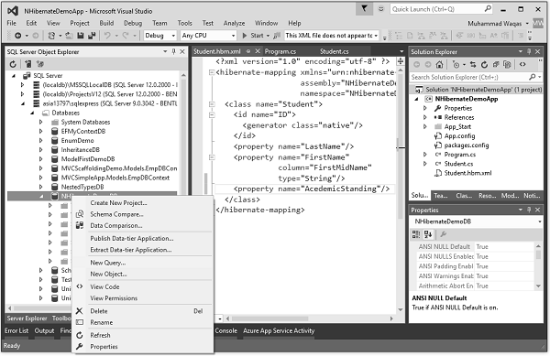Click the feedback smiley icon
The height and width of the screenshot is (356, 550).
pos(381,9)
